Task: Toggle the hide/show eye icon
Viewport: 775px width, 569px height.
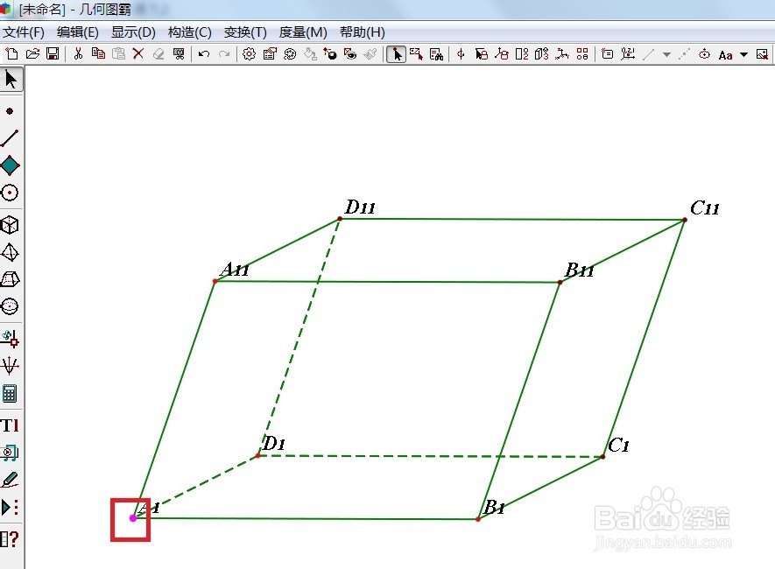Action: click(x=350, y=53)
